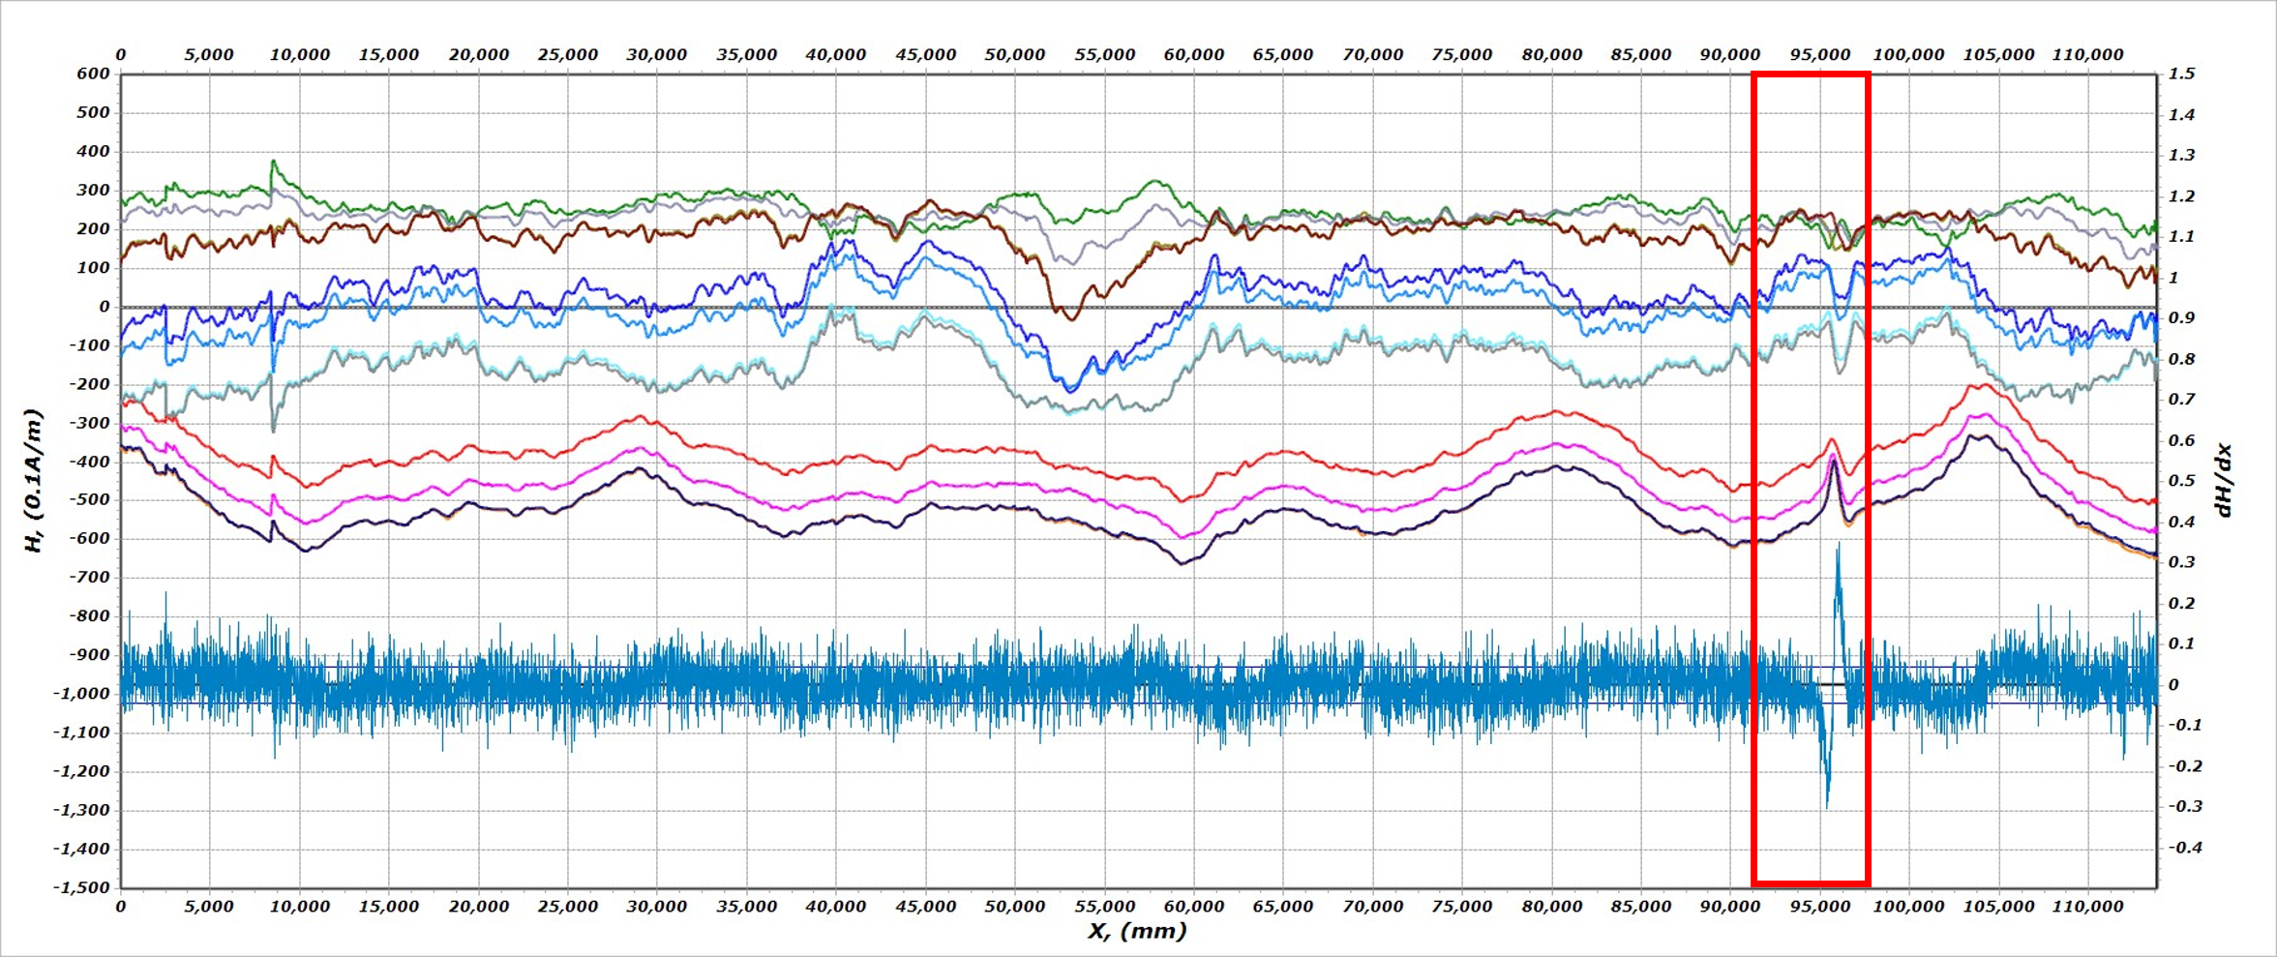The image size is (2277, 957).
Task: Click the "X, (mm)" bottom axis title
Action: pyautogui.click(x=1137, y=931)
